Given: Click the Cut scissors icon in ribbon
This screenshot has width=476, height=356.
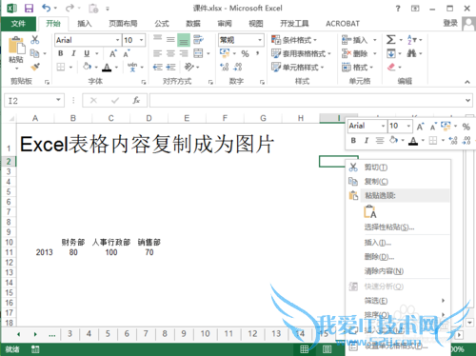Looking at the screenshot, I should (35, 40).
